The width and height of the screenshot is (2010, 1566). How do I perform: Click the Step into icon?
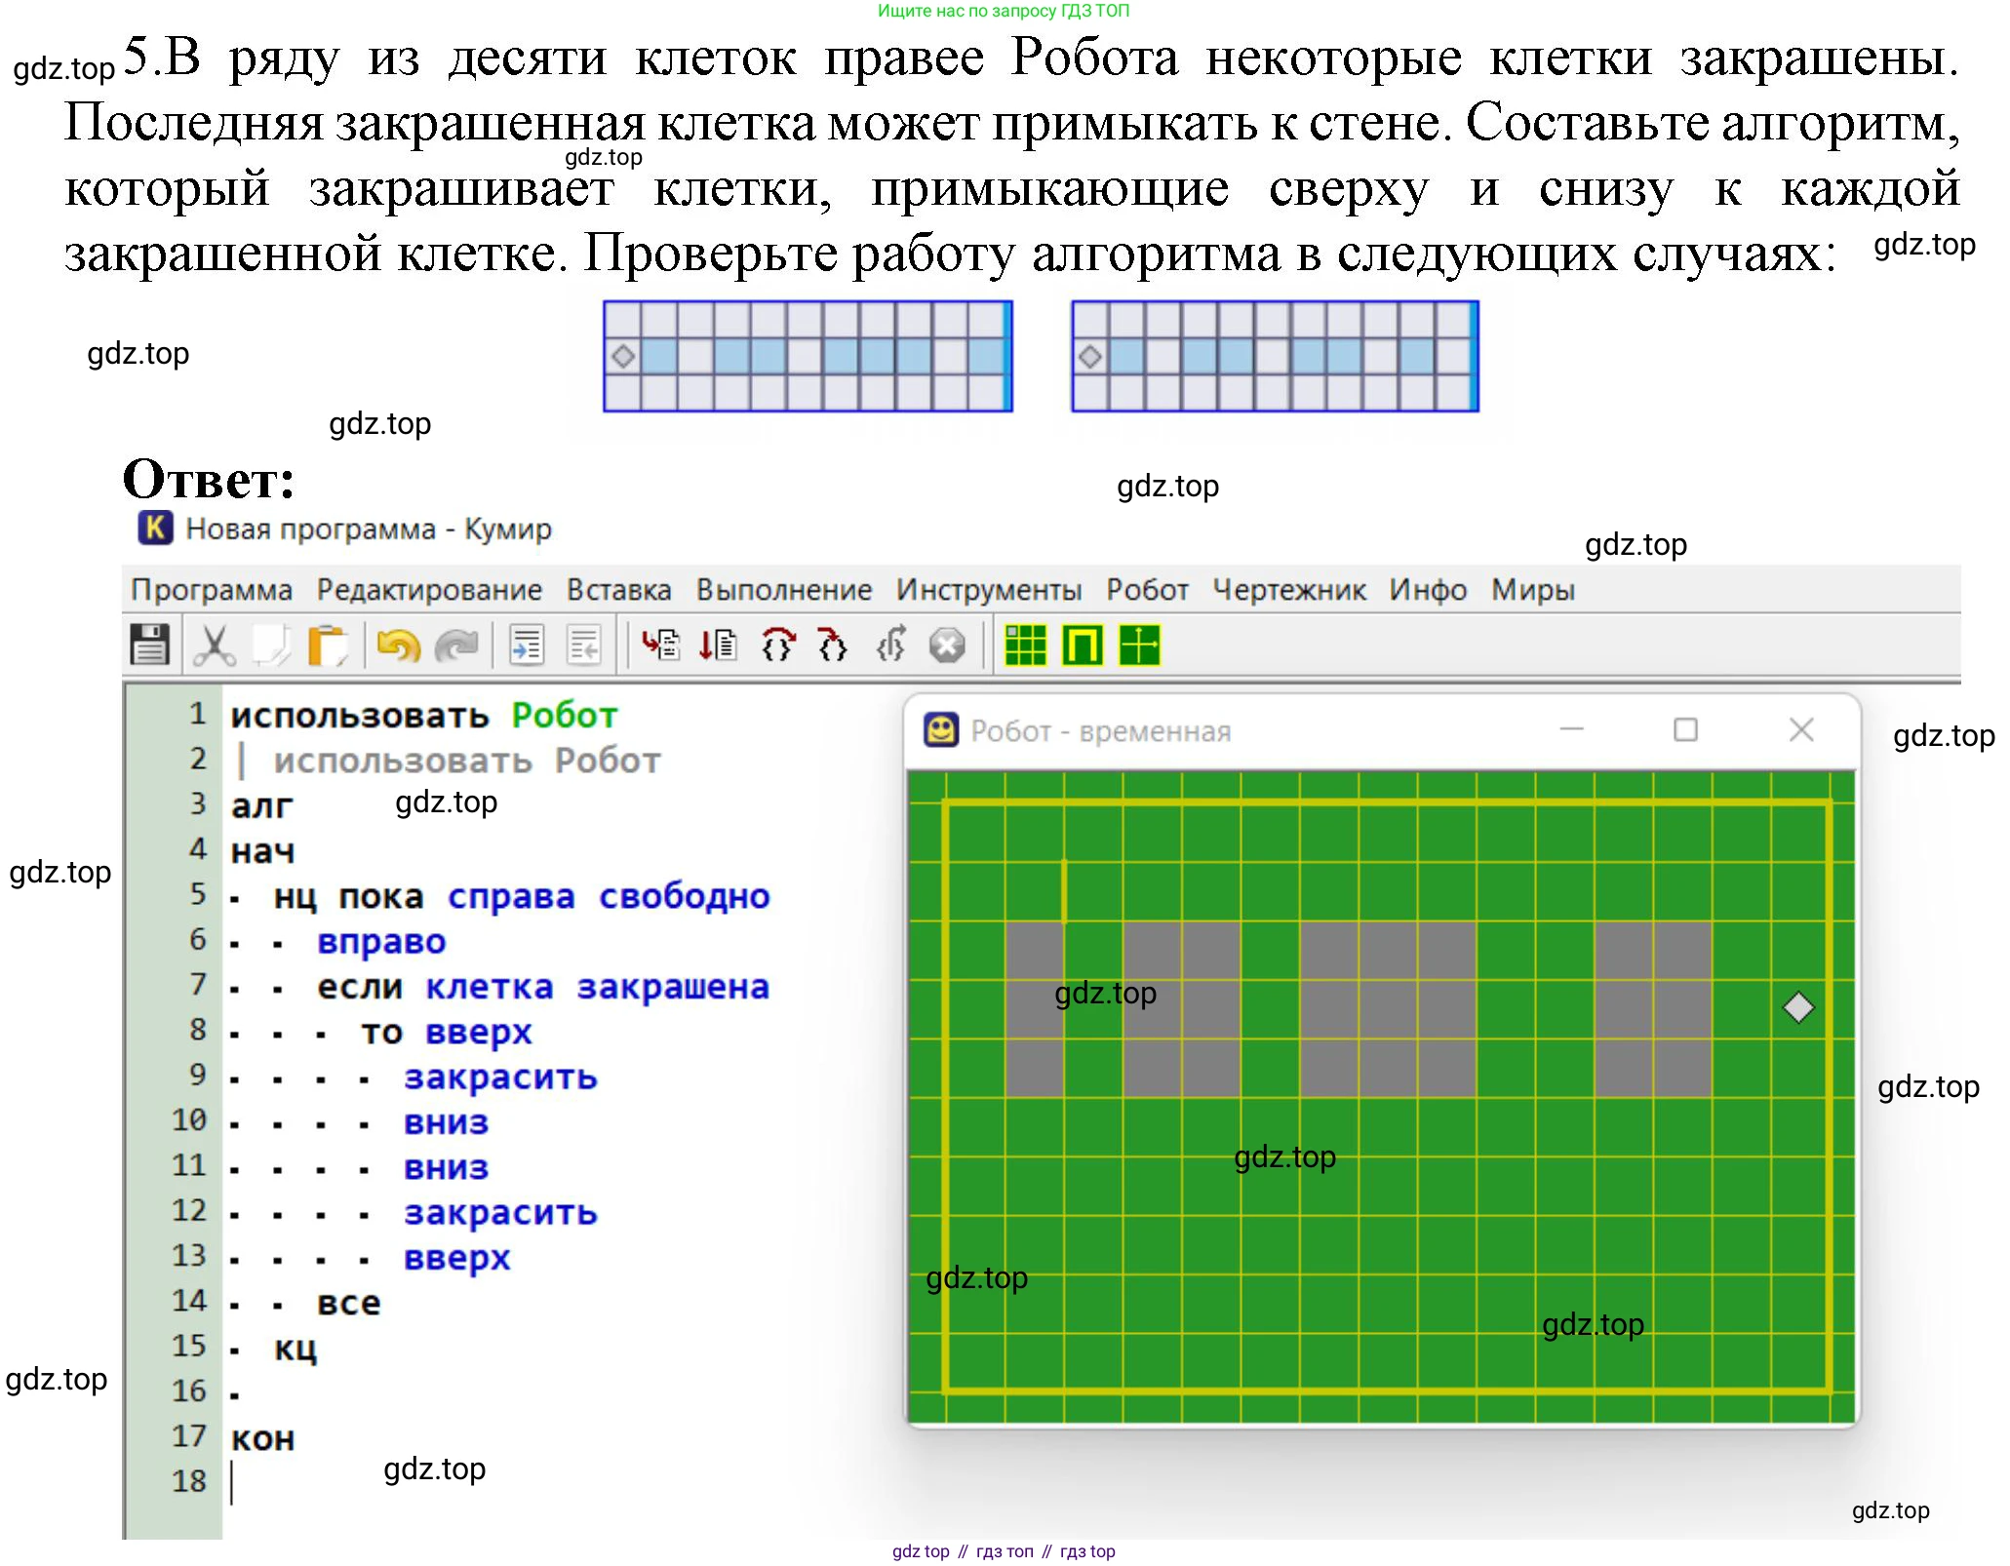[x=832, y=645]
